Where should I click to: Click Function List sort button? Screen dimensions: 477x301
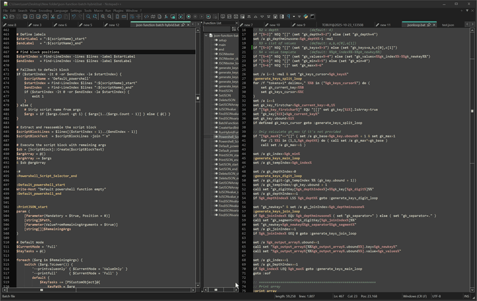[x=233, y=29]
